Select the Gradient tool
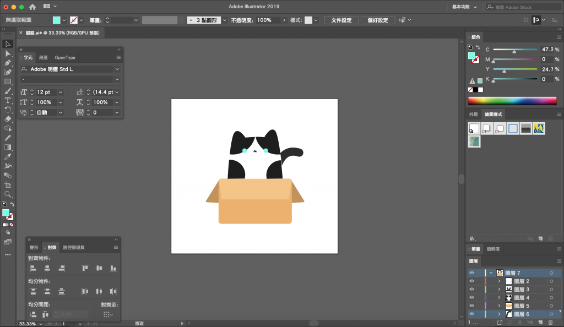This screenshot has height=327, width=564. click(8, 147)
